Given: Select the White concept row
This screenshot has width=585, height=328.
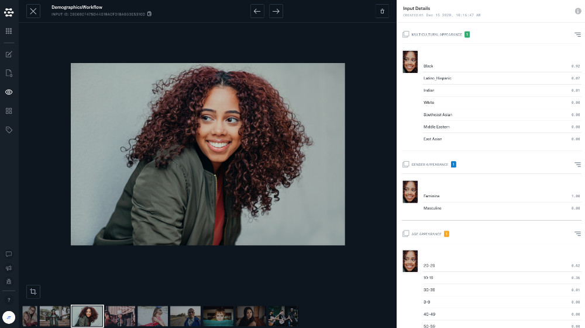Looking at the screenshot, I should click(x=501, y=102).
